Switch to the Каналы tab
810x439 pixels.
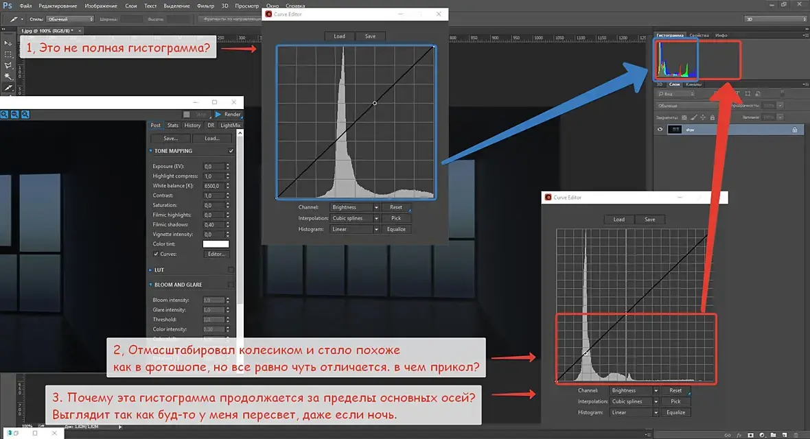(x=693, y=84)
